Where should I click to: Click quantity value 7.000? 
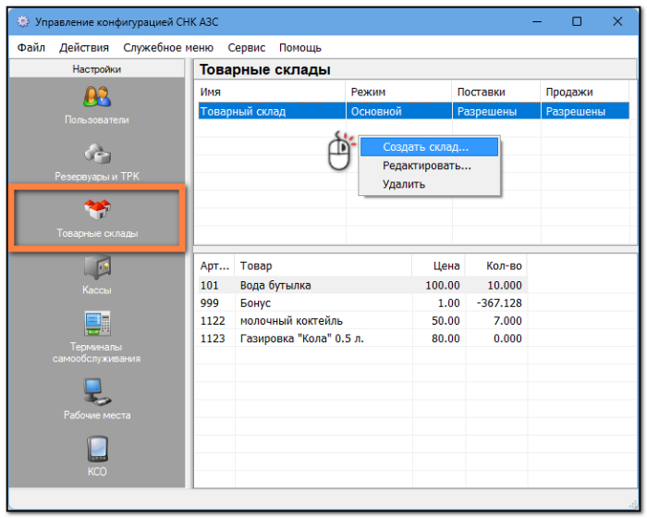[x=507, y=321]
